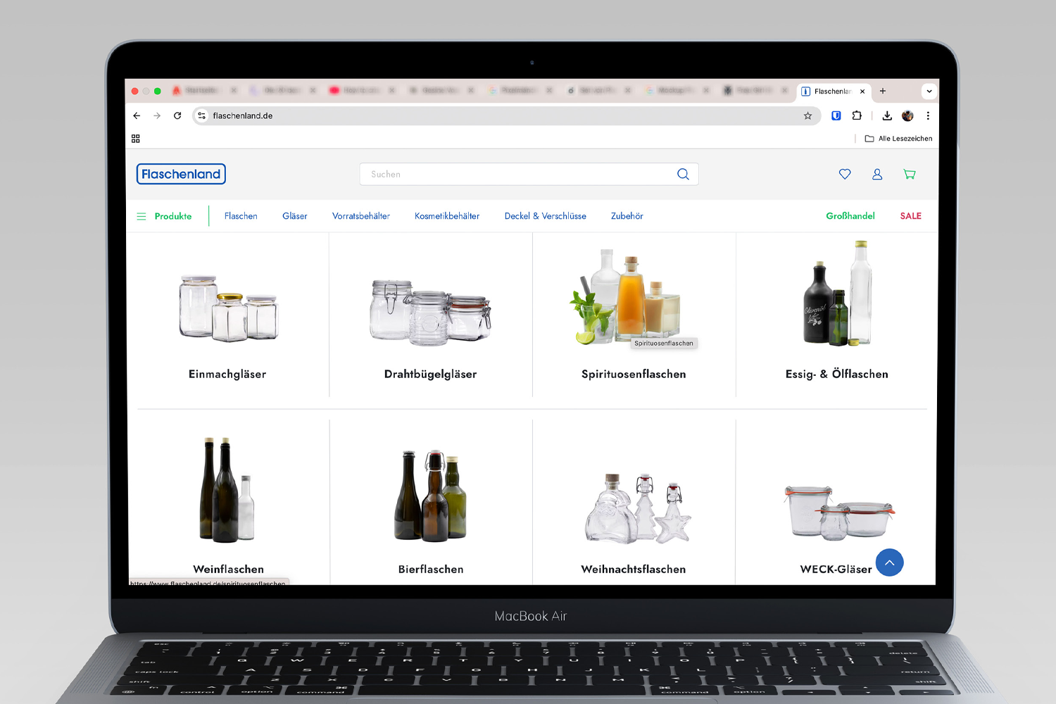Open the Chrome three-dot menu
Screen dimensions: 1056x704
pyautogui.click(x=928, y=116)
